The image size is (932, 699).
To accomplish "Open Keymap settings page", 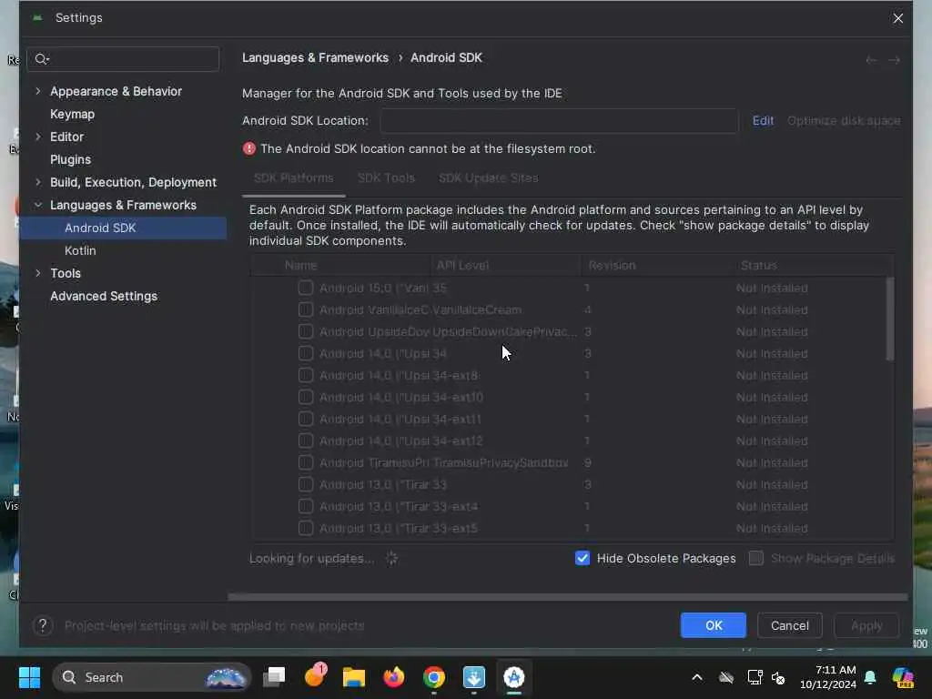I will (x=73, y=114).
